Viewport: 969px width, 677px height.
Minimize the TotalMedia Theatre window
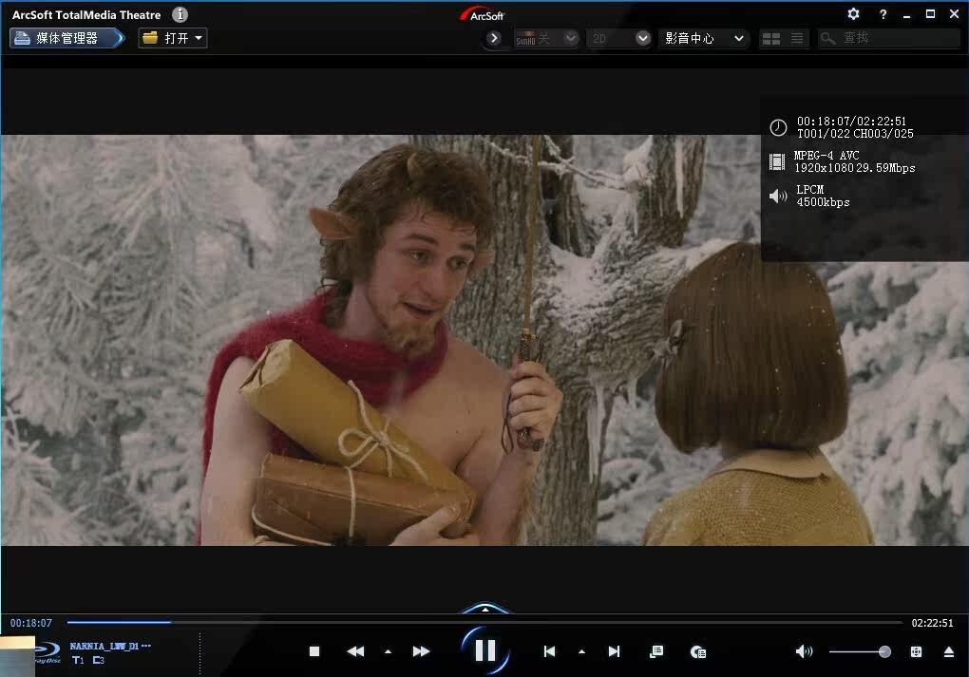(x=906, y=15)
